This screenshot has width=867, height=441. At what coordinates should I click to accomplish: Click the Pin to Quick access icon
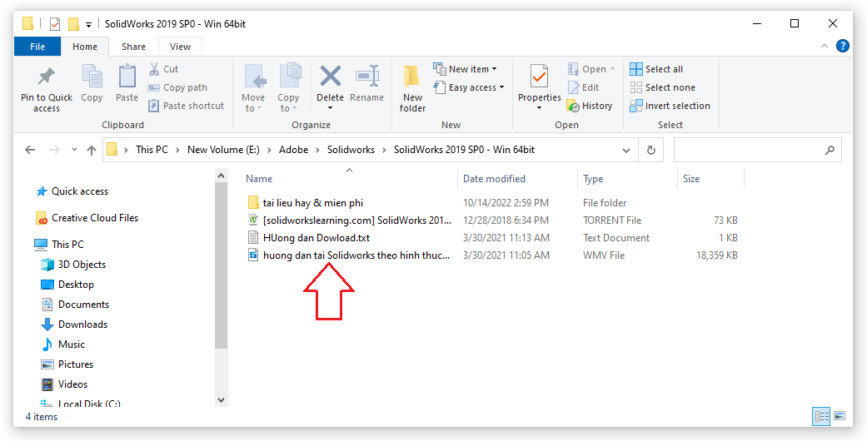tap(46, 77)
